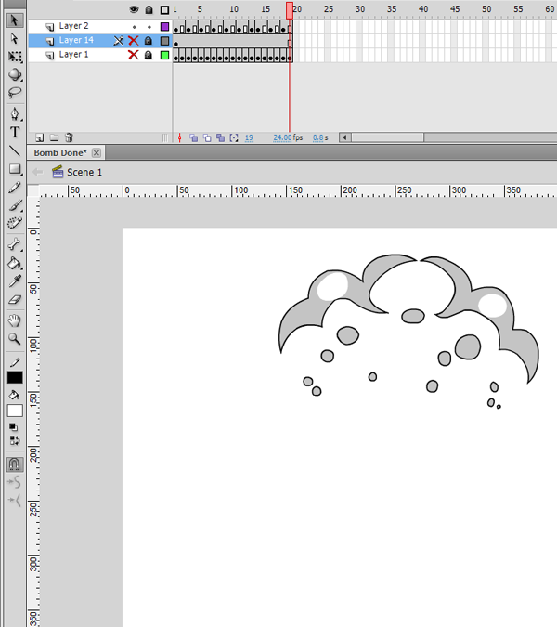Select the Hand tool
The image size is (557, 627).
coord(15,320)
